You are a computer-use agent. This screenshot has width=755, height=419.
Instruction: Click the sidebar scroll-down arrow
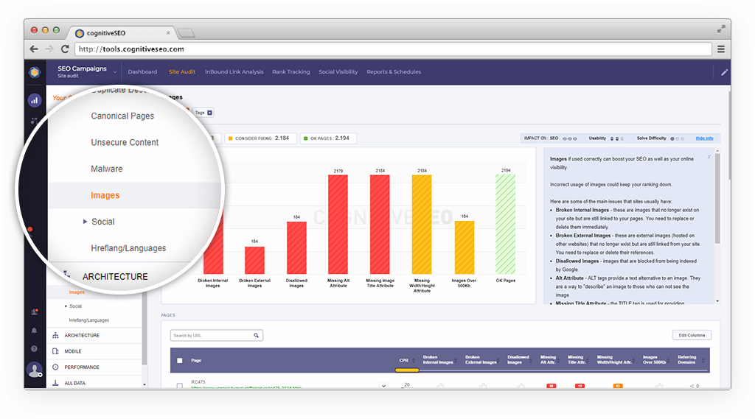[144, 385]
